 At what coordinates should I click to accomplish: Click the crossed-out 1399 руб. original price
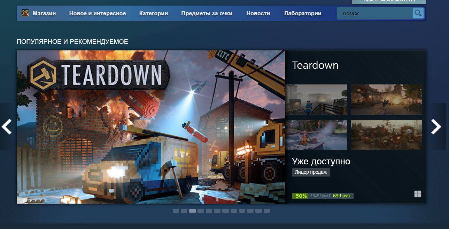point(320,196)
